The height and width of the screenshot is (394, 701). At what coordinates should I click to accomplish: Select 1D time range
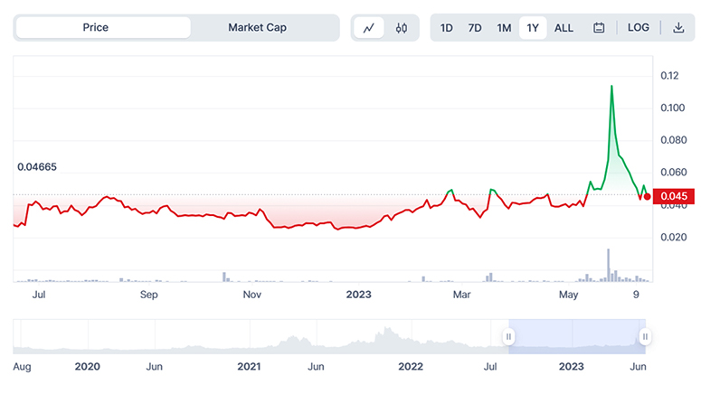(x=447, y=28)
